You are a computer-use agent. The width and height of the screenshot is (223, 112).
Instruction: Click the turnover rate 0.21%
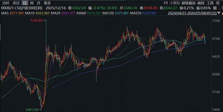point(189,8)
